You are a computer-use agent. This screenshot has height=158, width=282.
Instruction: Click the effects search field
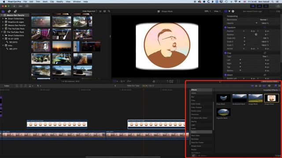236,156
